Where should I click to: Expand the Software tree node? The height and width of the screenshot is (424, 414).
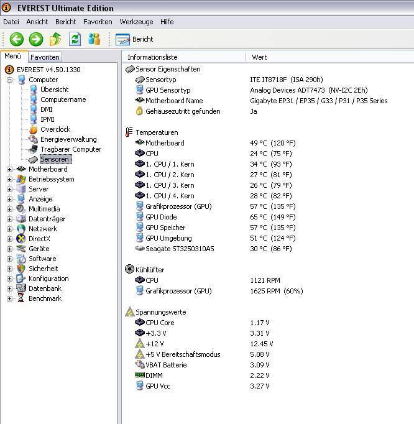[x=9, y=259]
